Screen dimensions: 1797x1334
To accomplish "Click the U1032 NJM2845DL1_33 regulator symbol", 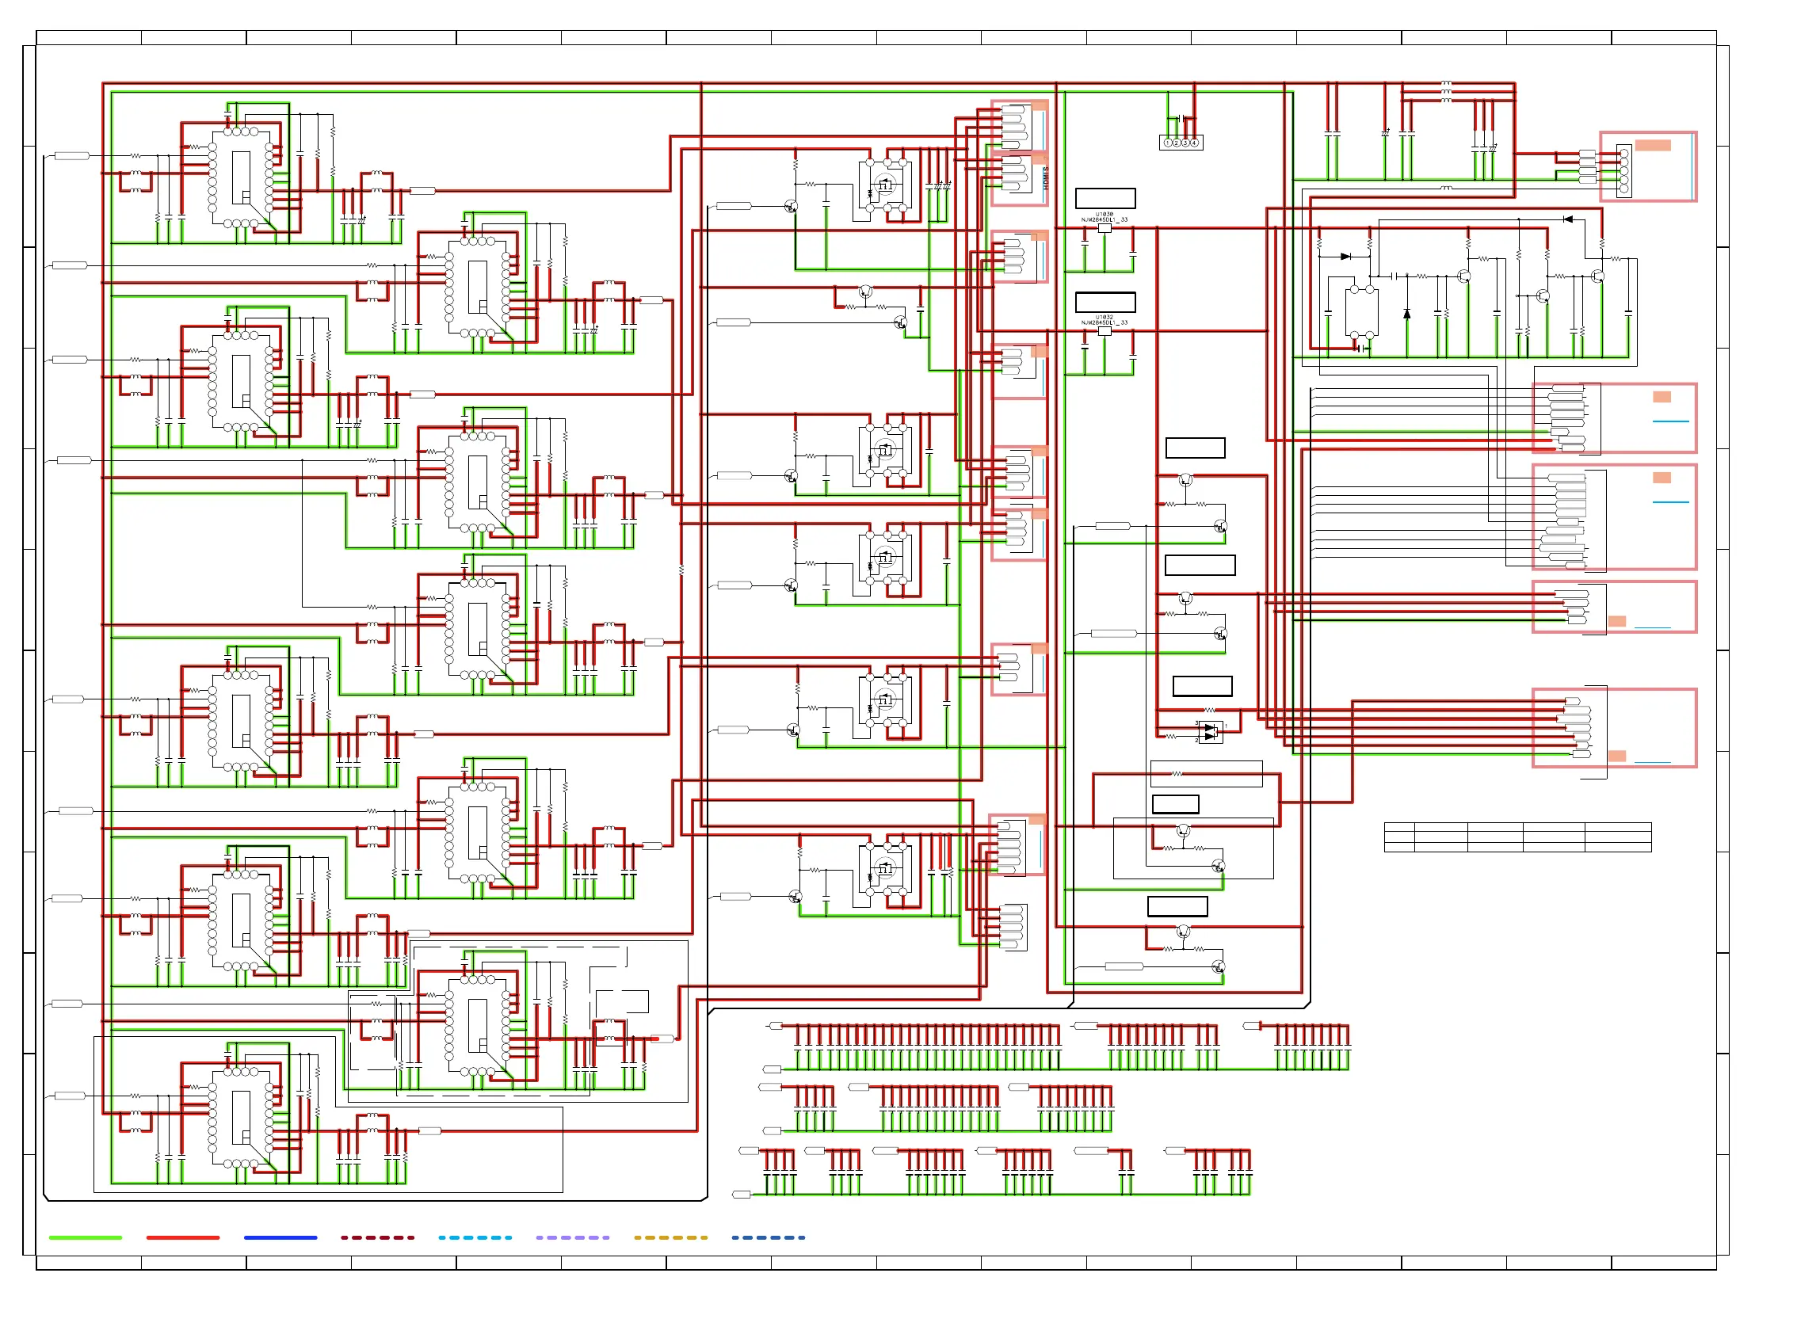I will pos(1103,331).
